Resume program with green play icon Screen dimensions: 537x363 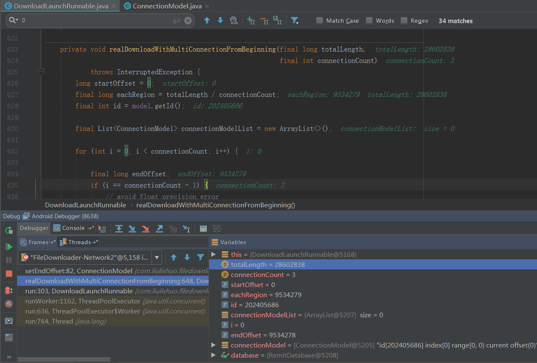[9, 246]
